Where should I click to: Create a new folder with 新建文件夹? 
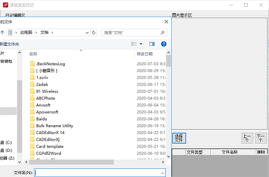9,44
